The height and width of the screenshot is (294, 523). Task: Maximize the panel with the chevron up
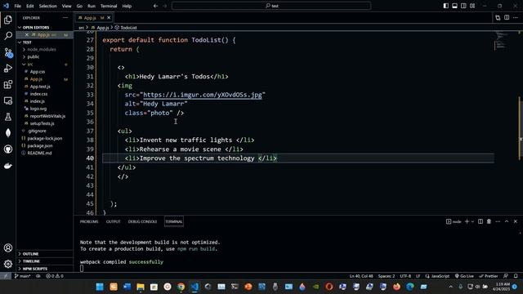[507, 221]
